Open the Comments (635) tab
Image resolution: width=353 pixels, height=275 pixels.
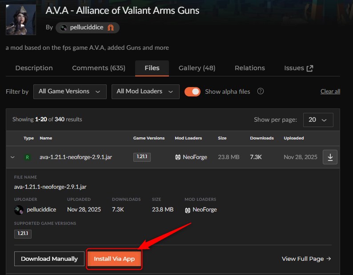coord(99,68)
